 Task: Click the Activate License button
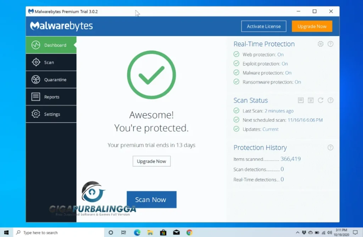[x=263, y=26]
